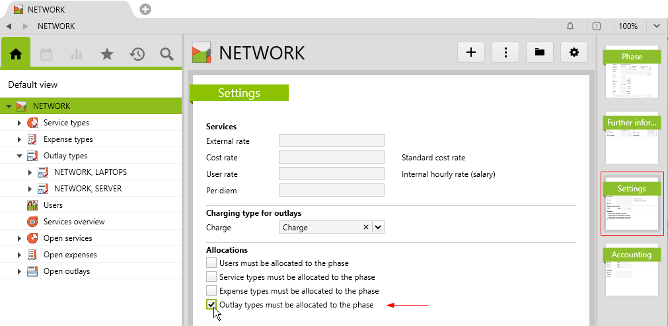The width and height of the screenshot is (668, 326).
Task: Open the gear settings button
Action: [x=574, y=53]
